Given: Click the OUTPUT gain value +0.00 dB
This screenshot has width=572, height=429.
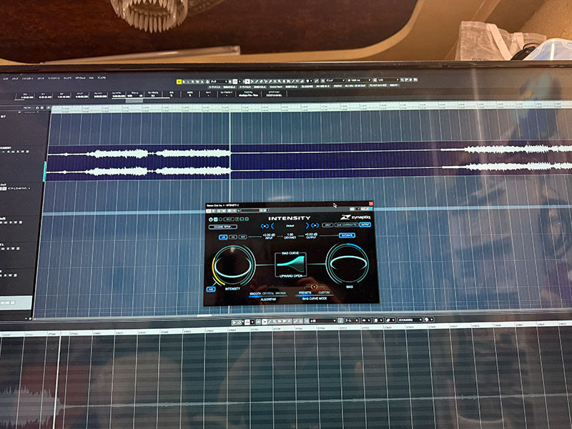Looking at the screenshot, I should pos(311,235).
